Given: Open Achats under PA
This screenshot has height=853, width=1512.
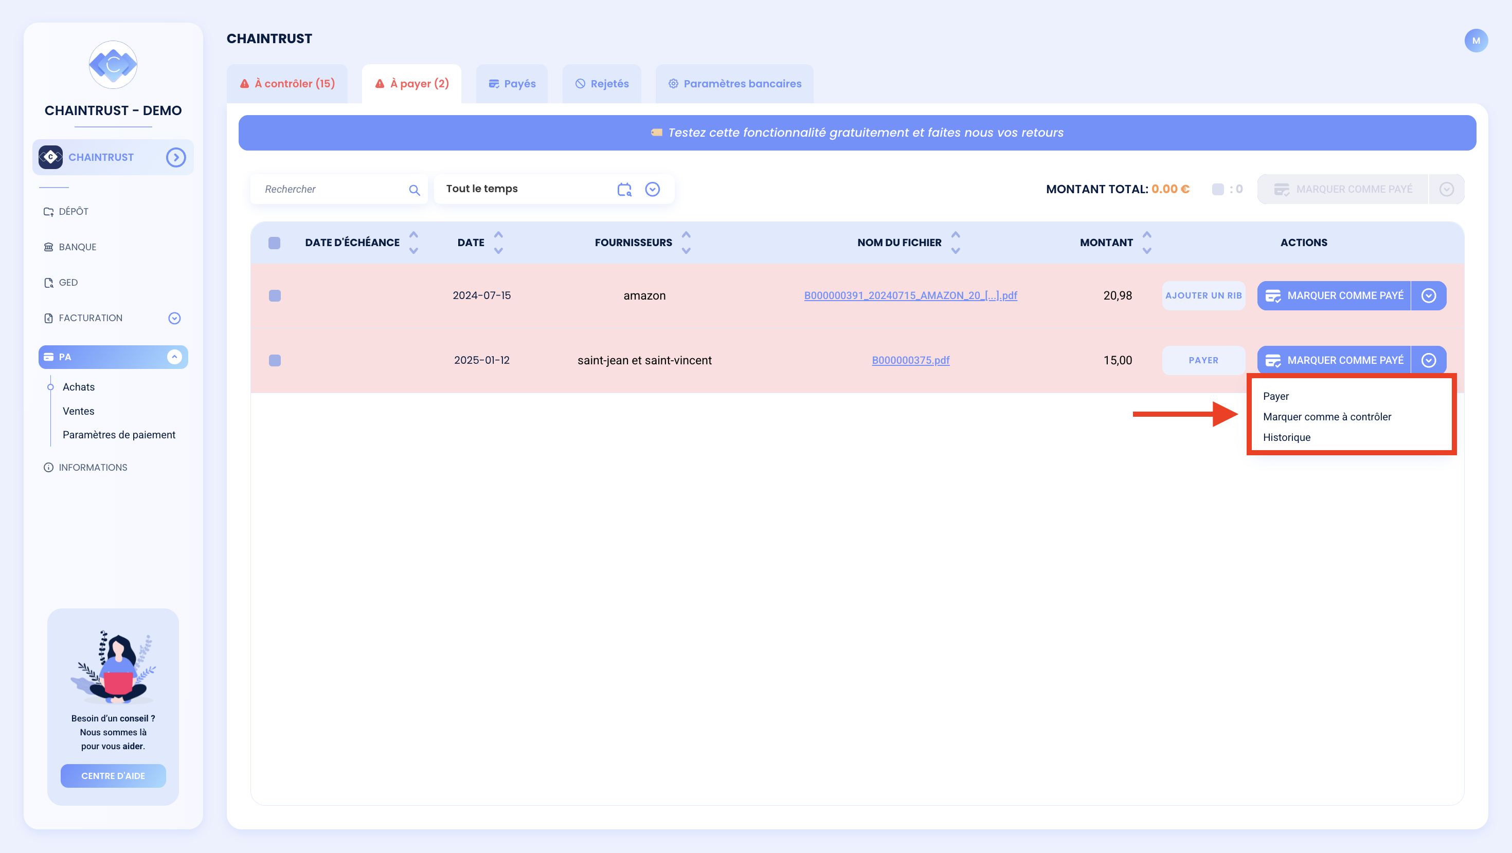Looking at the screenshot, I should 79,387.
